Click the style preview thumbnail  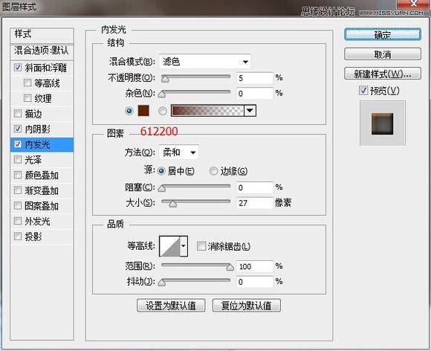[383, 123]
